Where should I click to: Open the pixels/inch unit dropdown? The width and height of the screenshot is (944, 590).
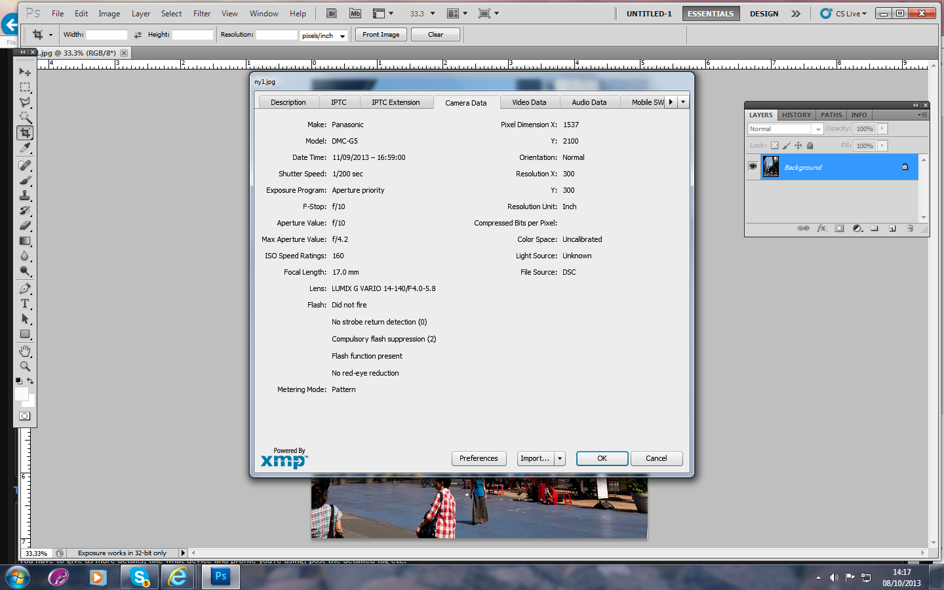324,35
